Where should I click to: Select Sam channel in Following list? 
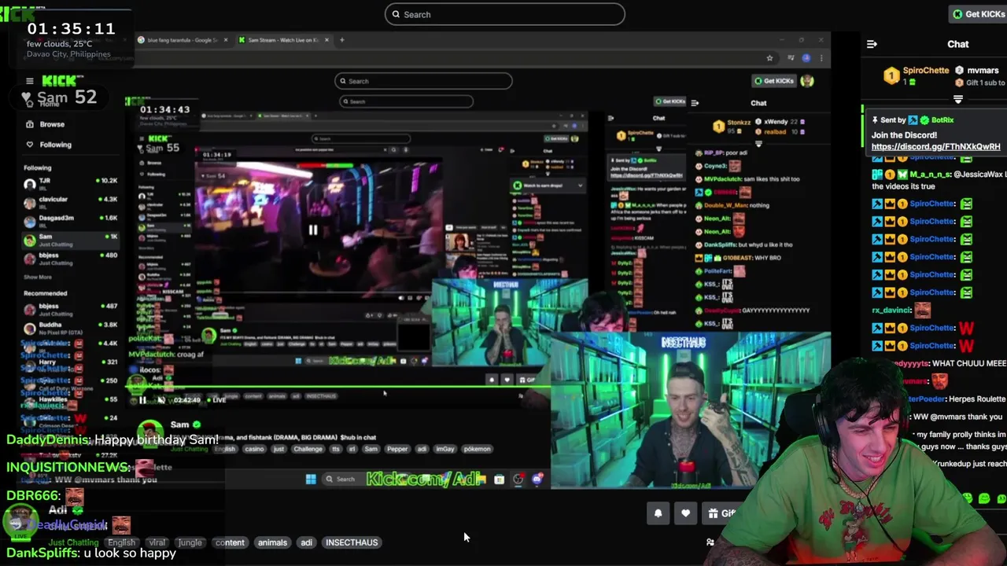click(71, 239)
